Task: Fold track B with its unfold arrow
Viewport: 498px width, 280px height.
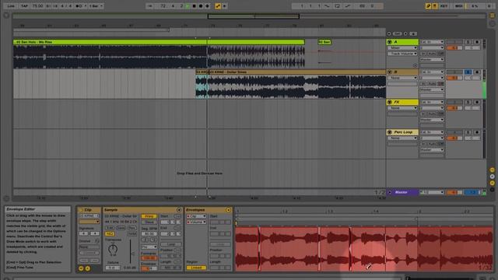Action: click(390, 72)
